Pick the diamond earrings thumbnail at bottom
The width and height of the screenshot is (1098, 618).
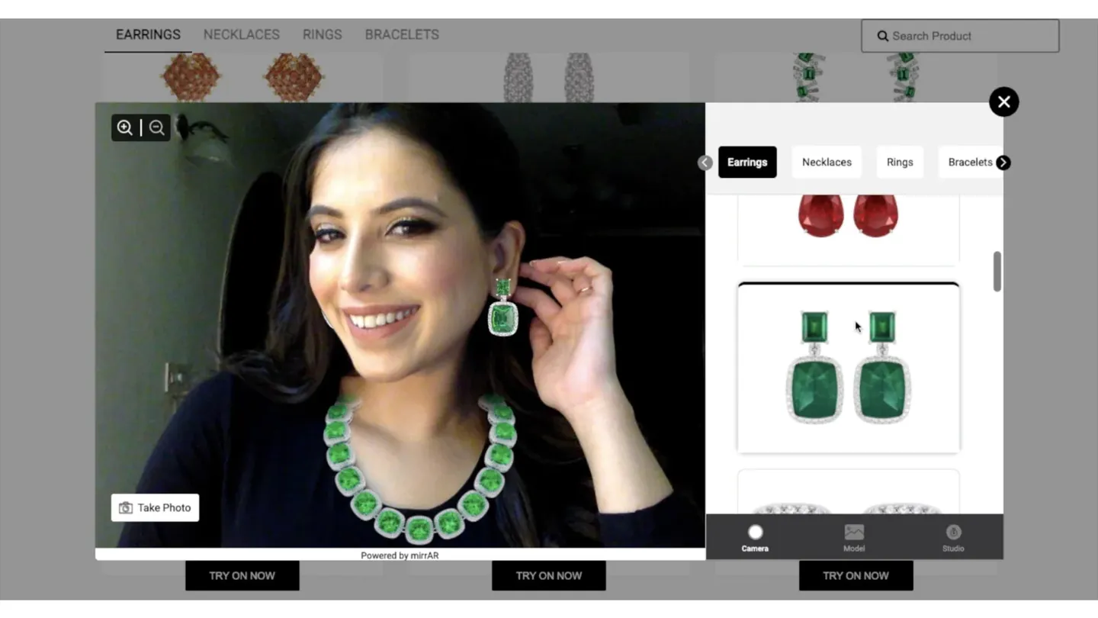[x=848, y=494]
